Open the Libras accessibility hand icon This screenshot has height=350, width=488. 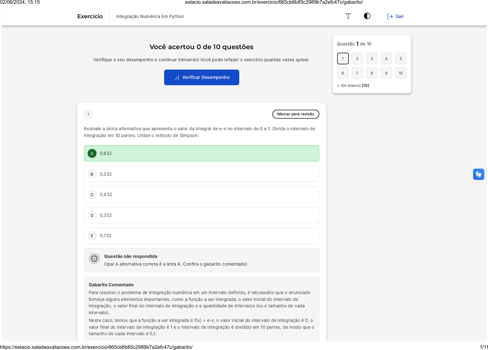(x=478, y=174)
